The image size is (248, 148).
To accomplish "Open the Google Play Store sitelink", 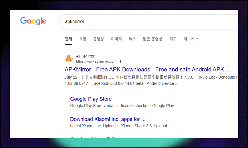I will pyautogui.click(x=91, y=99).
